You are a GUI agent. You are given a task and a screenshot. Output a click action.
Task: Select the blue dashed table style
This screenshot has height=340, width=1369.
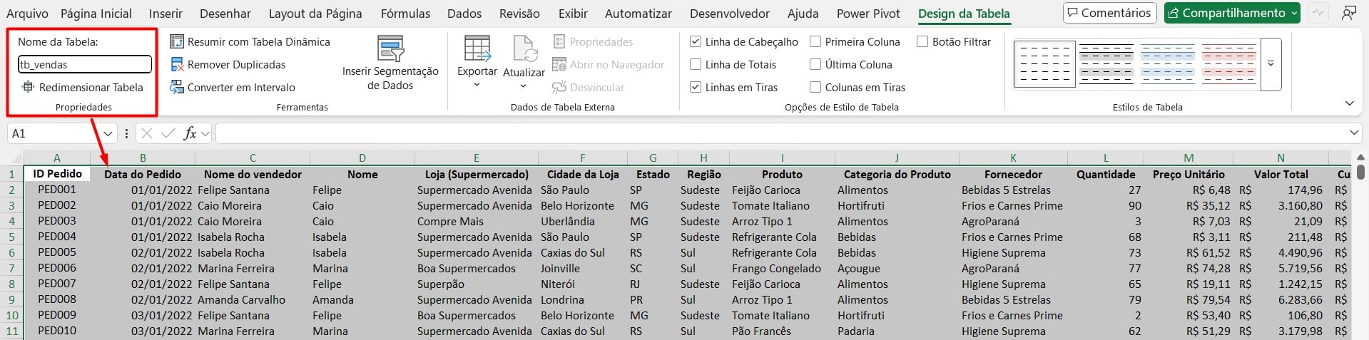point(1167,64)
